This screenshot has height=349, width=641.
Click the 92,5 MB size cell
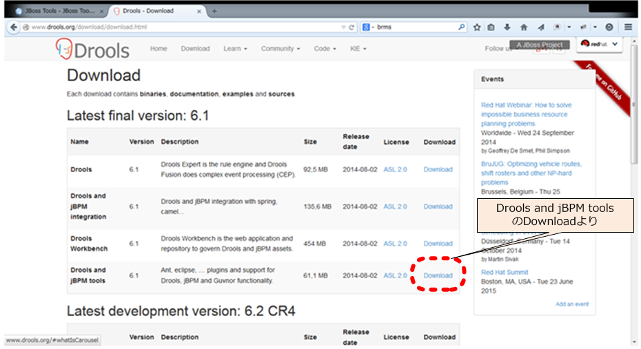point(315,169)
